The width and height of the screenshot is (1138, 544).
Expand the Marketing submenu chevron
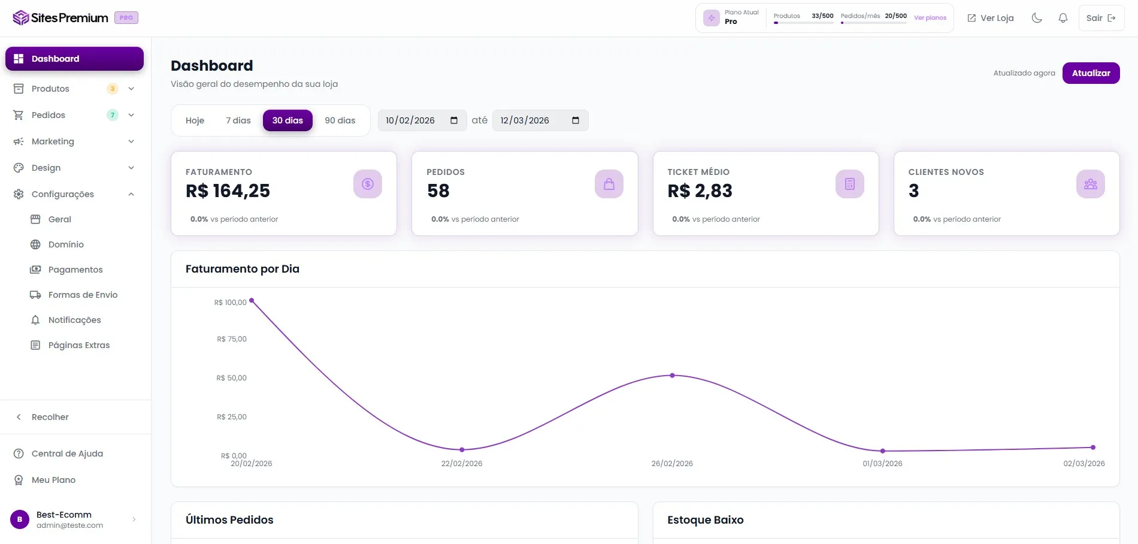pos(131,141)
